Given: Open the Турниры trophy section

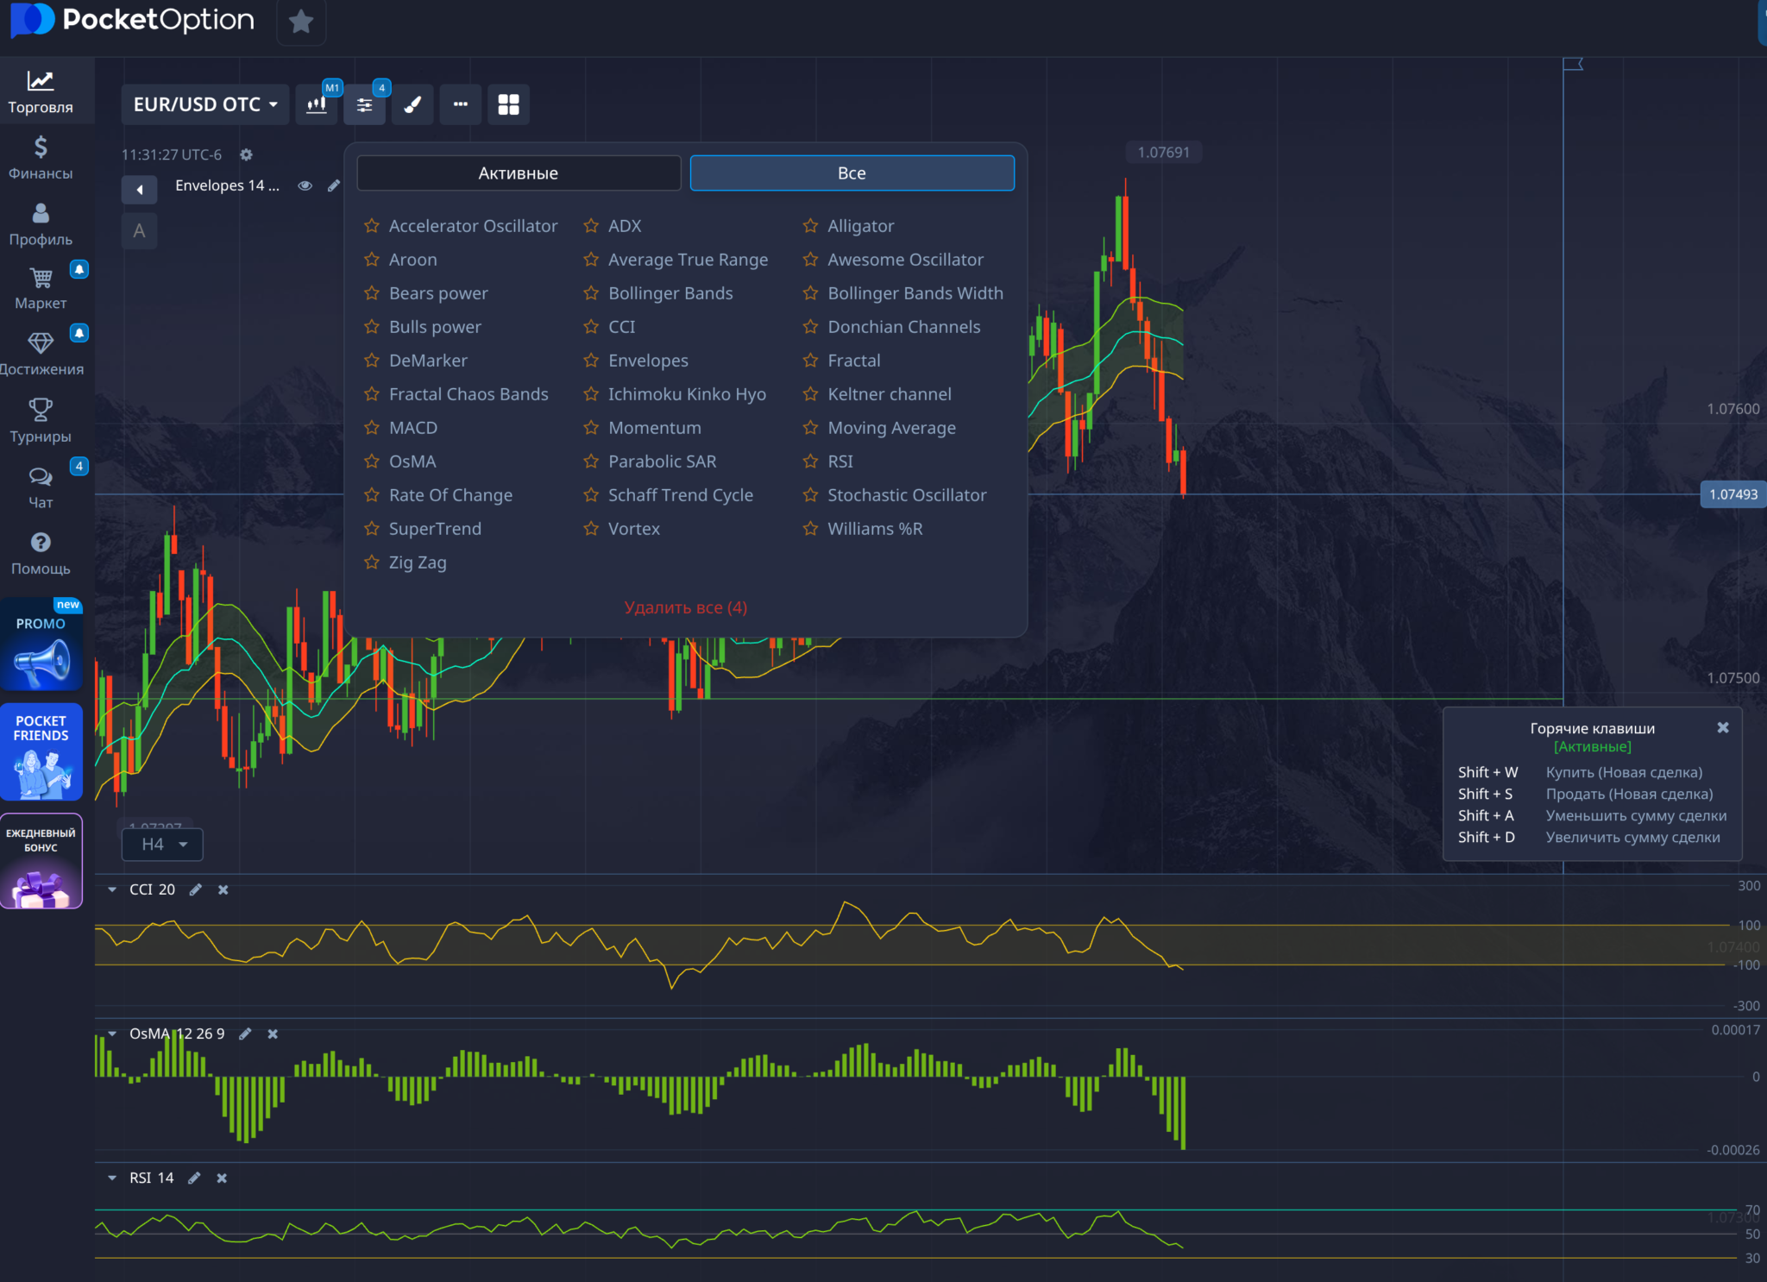Looking at the screenshot, I should coord(41,420).
